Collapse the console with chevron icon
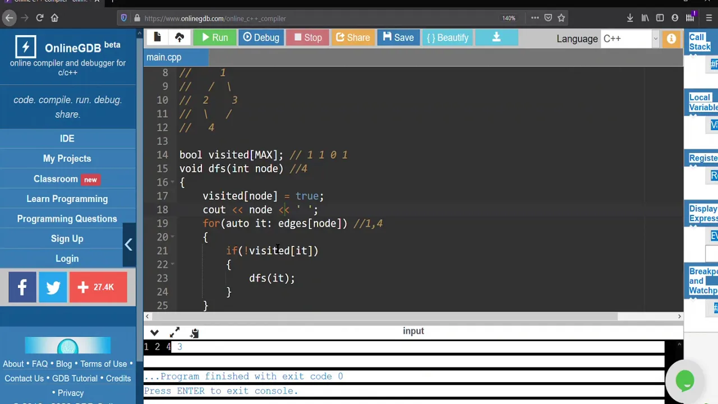This screenshot has height=404, width=718. pyautogui.click(x=155, y=333)
